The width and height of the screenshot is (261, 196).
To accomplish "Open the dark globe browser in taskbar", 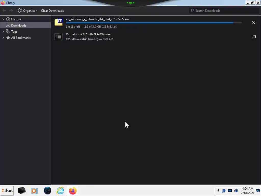I will 47,190.
